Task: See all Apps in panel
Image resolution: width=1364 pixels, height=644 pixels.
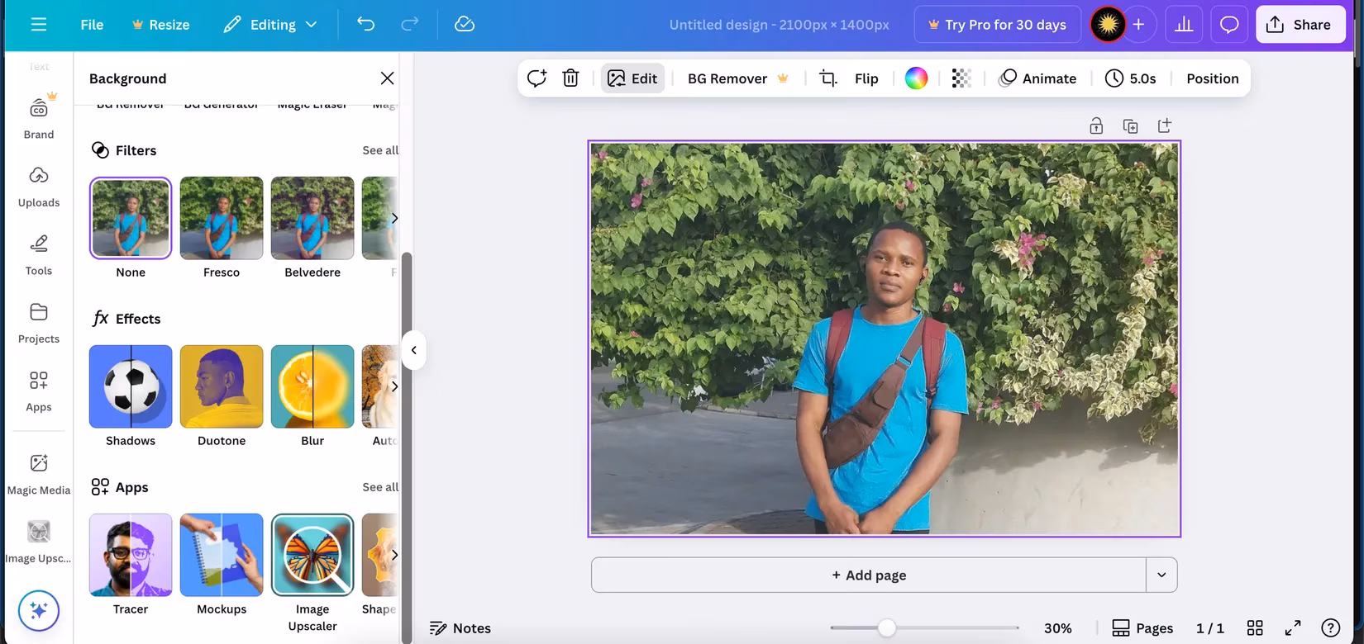Action: (380, 487)
